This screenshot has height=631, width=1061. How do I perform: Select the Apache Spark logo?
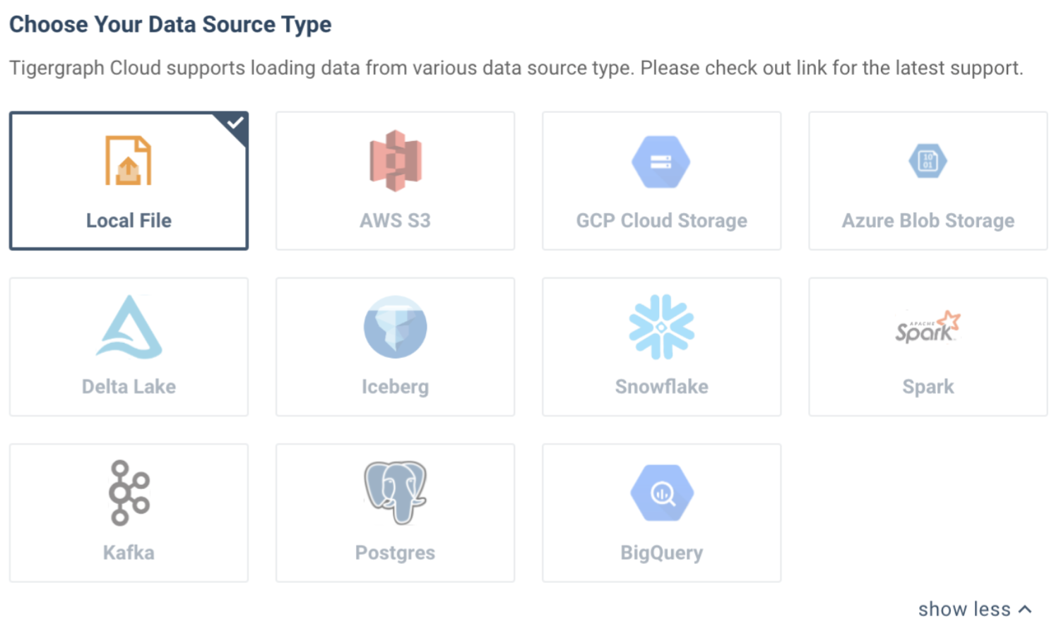coord(927,327)
